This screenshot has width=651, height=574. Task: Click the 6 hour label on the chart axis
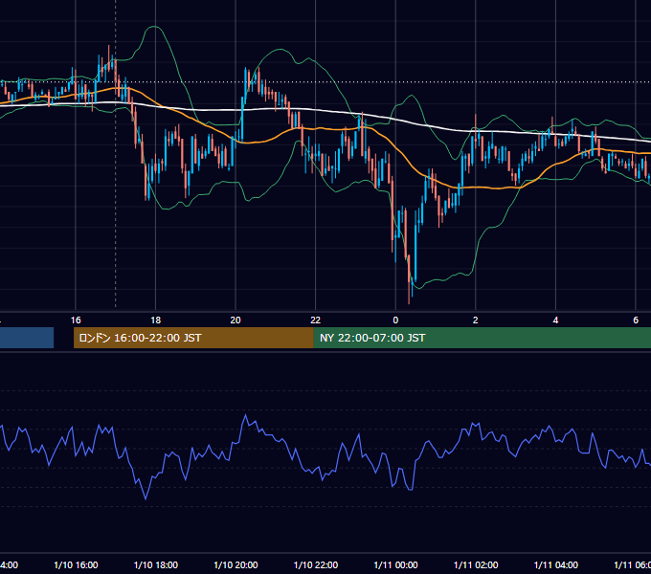pyautogui.click(x=636, y=320)
